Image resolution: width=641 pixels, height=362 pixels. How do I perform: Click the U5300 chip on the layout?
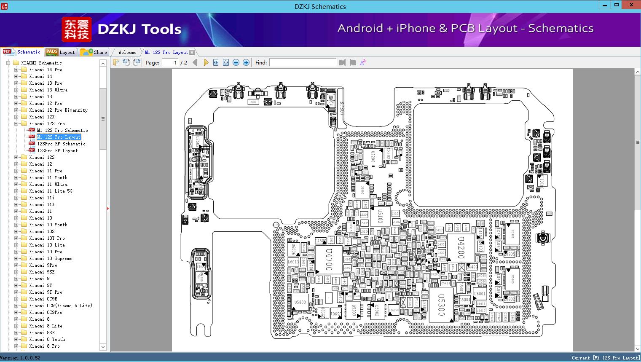tap(441, 305)
